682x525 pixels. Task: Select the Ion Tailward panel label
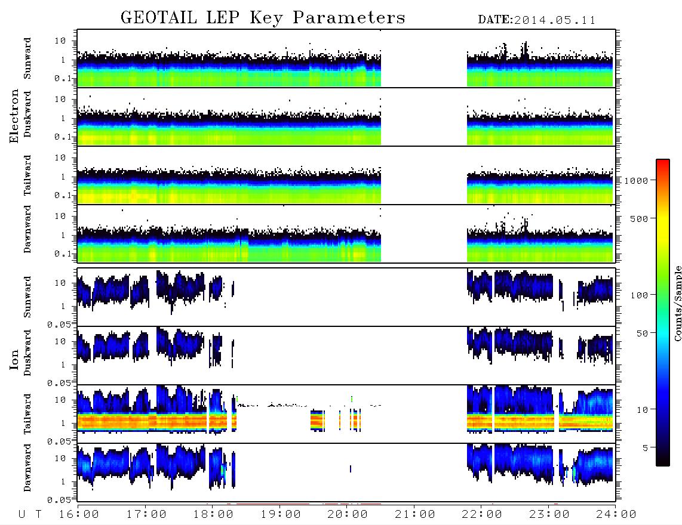(x=27, y=414)
